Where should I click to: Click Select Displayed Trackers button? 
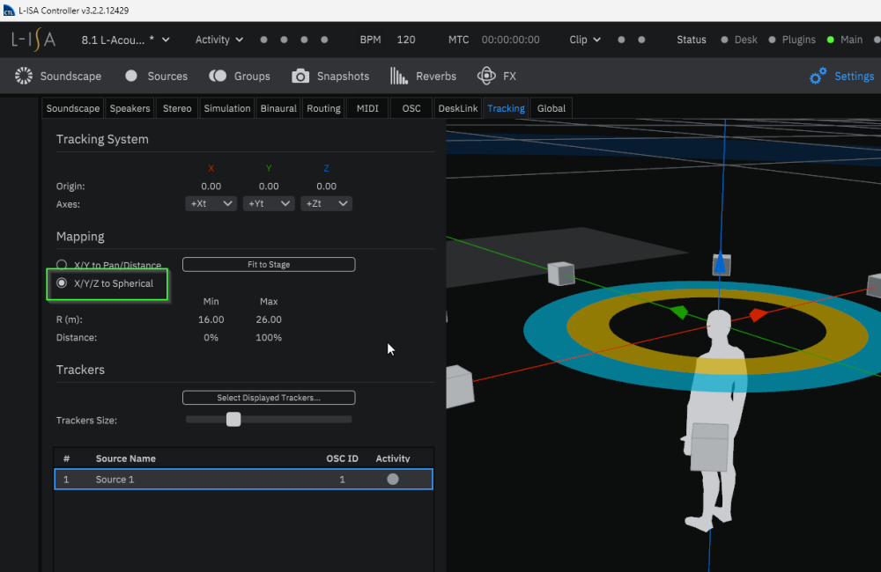click(x=268, y=398)
